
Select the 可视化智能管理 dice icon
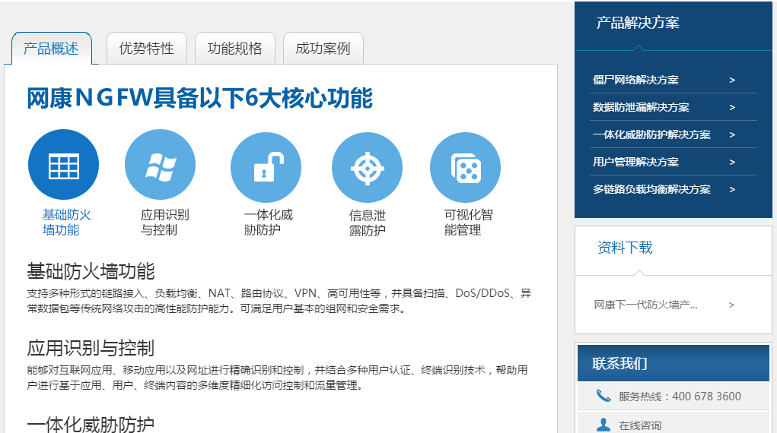pos(465,167)
